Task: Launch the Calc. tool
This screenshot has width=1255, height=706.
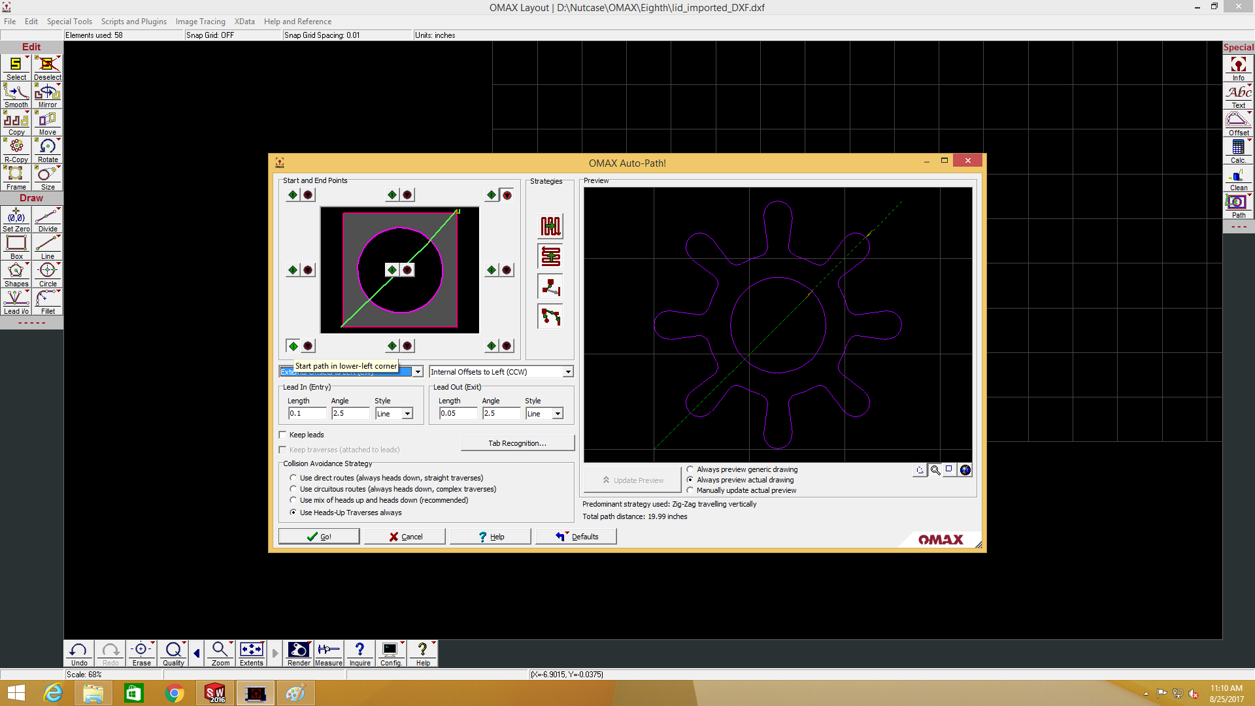Action: (x=1238, y=151)
